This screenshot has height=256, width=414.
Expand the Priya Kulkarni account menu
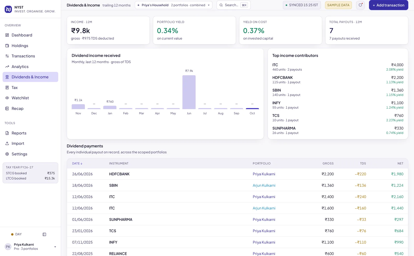click(x=30, y=247)
